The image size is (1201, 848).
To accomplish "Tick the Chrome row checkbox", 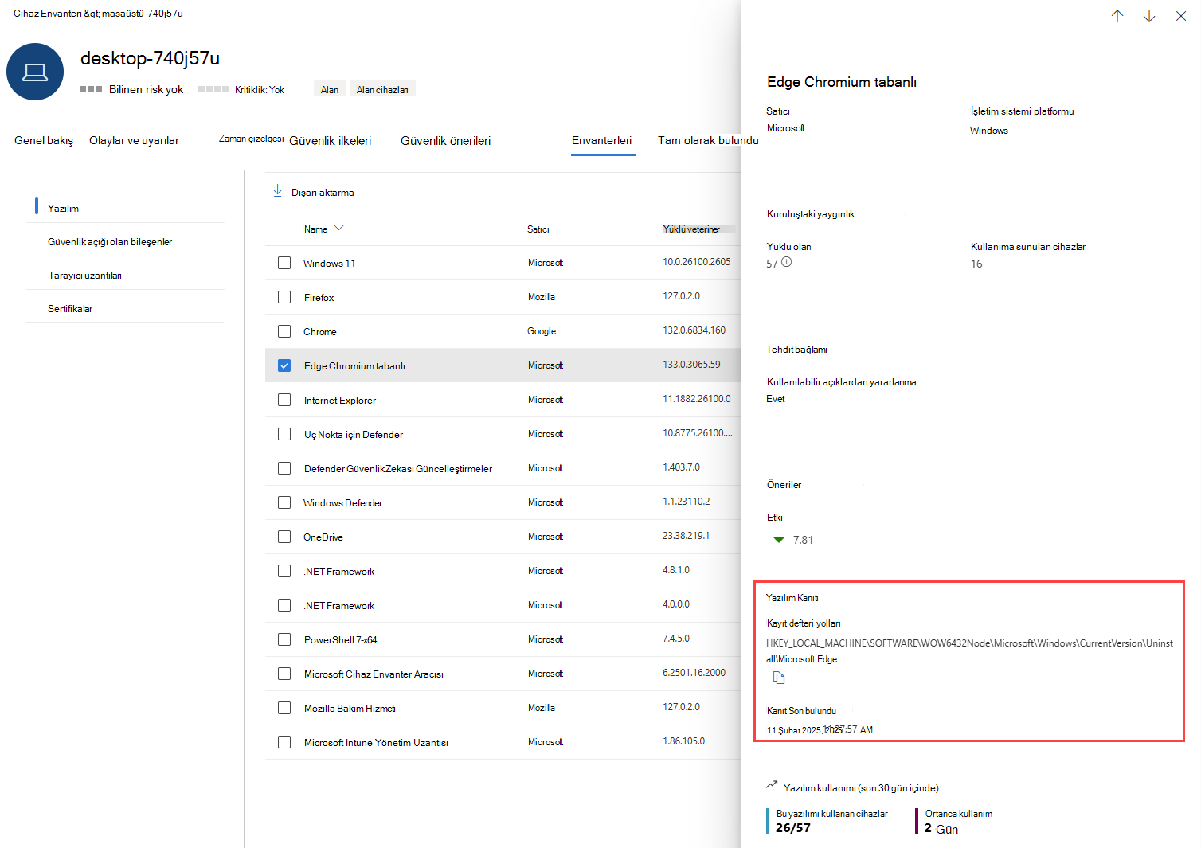I will 284,331.
